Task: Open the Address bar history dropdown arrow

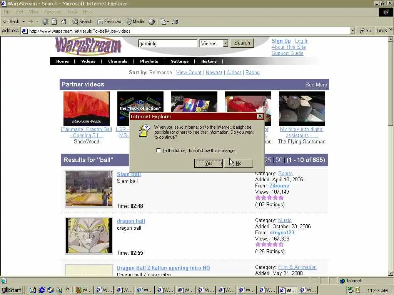Action: point(352,31)
